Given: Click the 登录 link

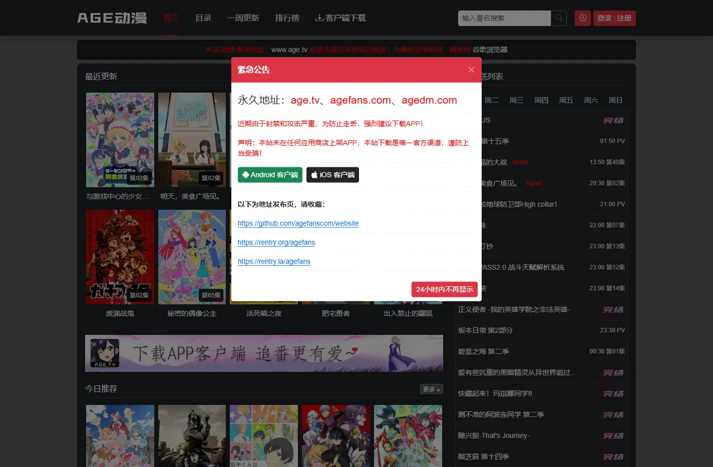Looking at the screenshot, I should click(x=604, y=18).
